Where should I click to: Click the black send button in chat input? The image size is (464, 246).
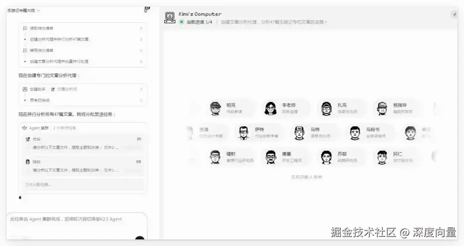click(140, 238)
